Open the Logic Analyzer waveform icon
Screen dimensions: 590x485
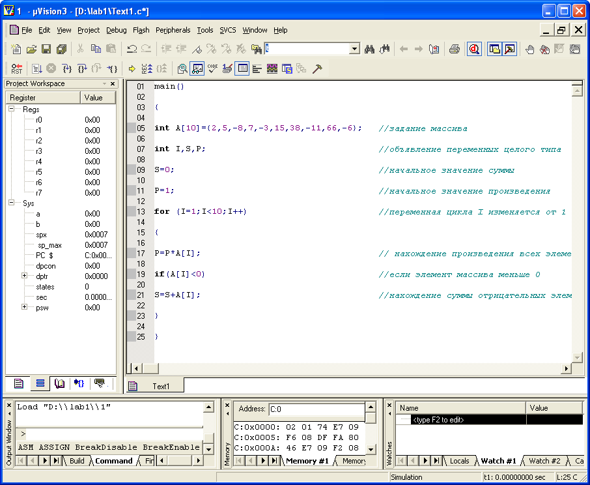click(272, 68)
